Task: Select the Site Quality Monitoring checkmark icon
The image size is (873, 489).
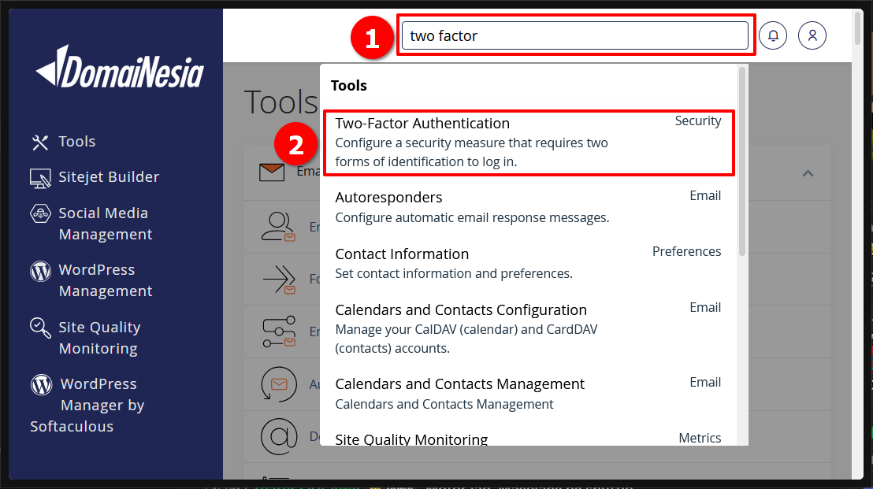Action: tap(39, 327)
